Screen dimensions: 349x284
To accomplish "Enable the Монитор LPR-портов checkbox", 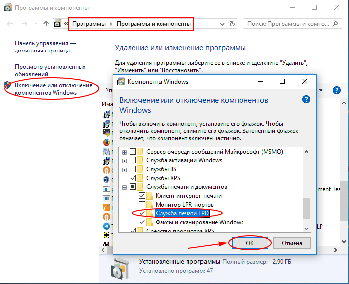I will coord(142,204).
